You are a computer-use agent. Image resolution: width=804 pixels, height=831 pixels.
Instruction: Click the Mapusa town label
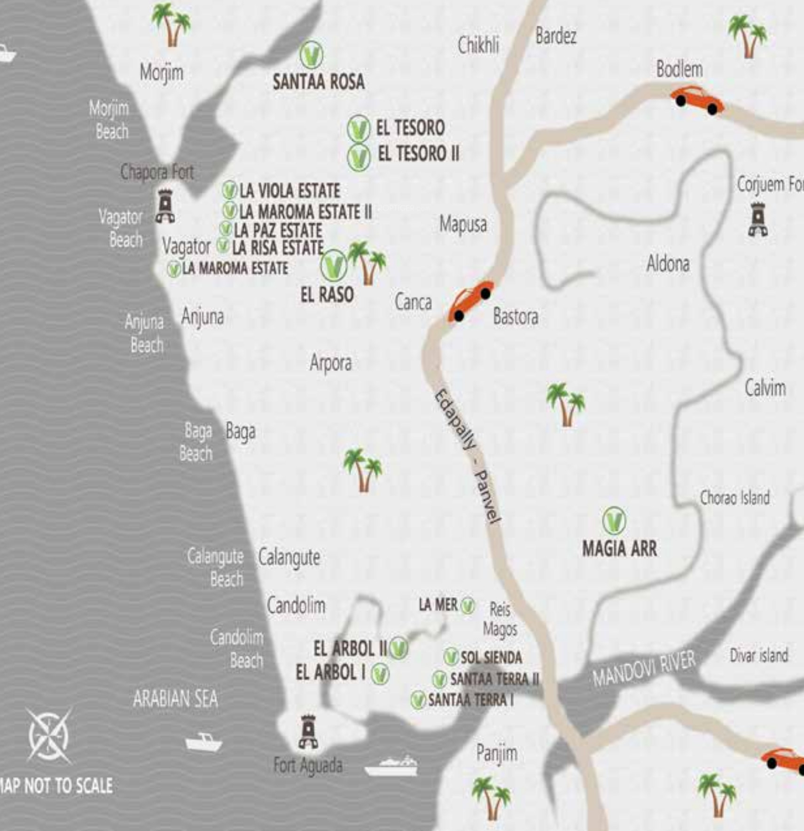[x=463, y=224]
